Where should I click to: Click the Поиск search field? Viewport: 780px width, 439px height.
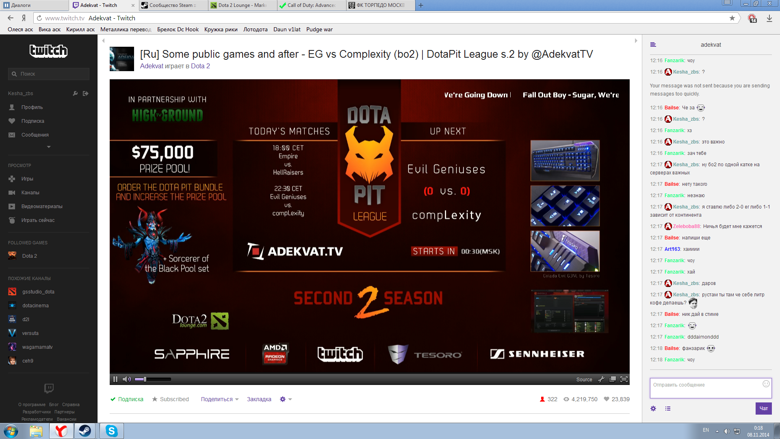tap(49, 74)
